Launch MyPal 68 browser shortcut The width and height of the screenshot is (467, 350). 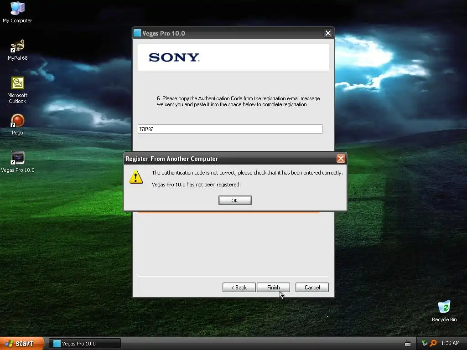(x=17, y=49)
